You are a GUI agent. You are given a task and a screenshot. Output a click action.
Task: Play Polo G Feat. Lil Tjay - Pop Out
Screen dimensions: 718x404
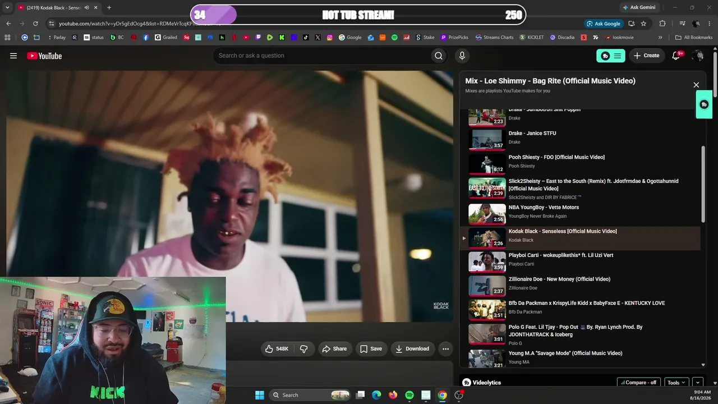(x=580, y=333)
